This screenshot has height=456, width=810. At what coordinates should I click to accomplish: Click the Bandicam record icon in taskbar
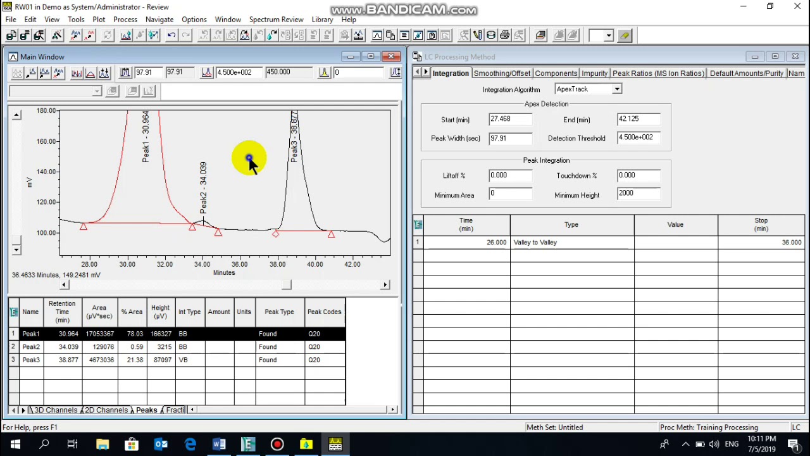(x=277, y=444)
